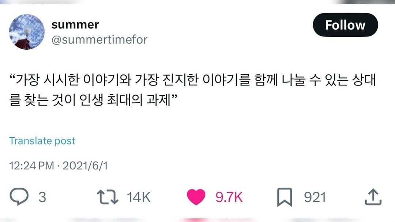This screenshot has height=222, width=395.
Task: Toggle follow state for summer
Action: 345,25
